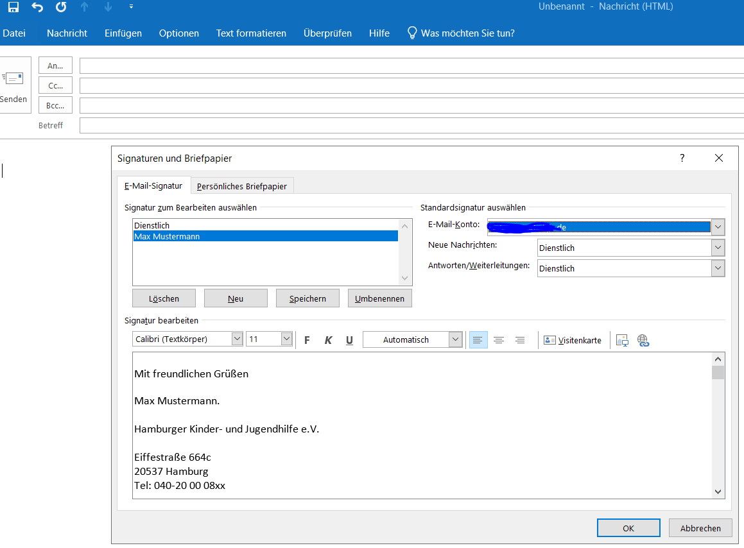This screenshot has width=744, height=548.
Task: Click the insert picture icon in signature toolbar
Action: point(621,340)
